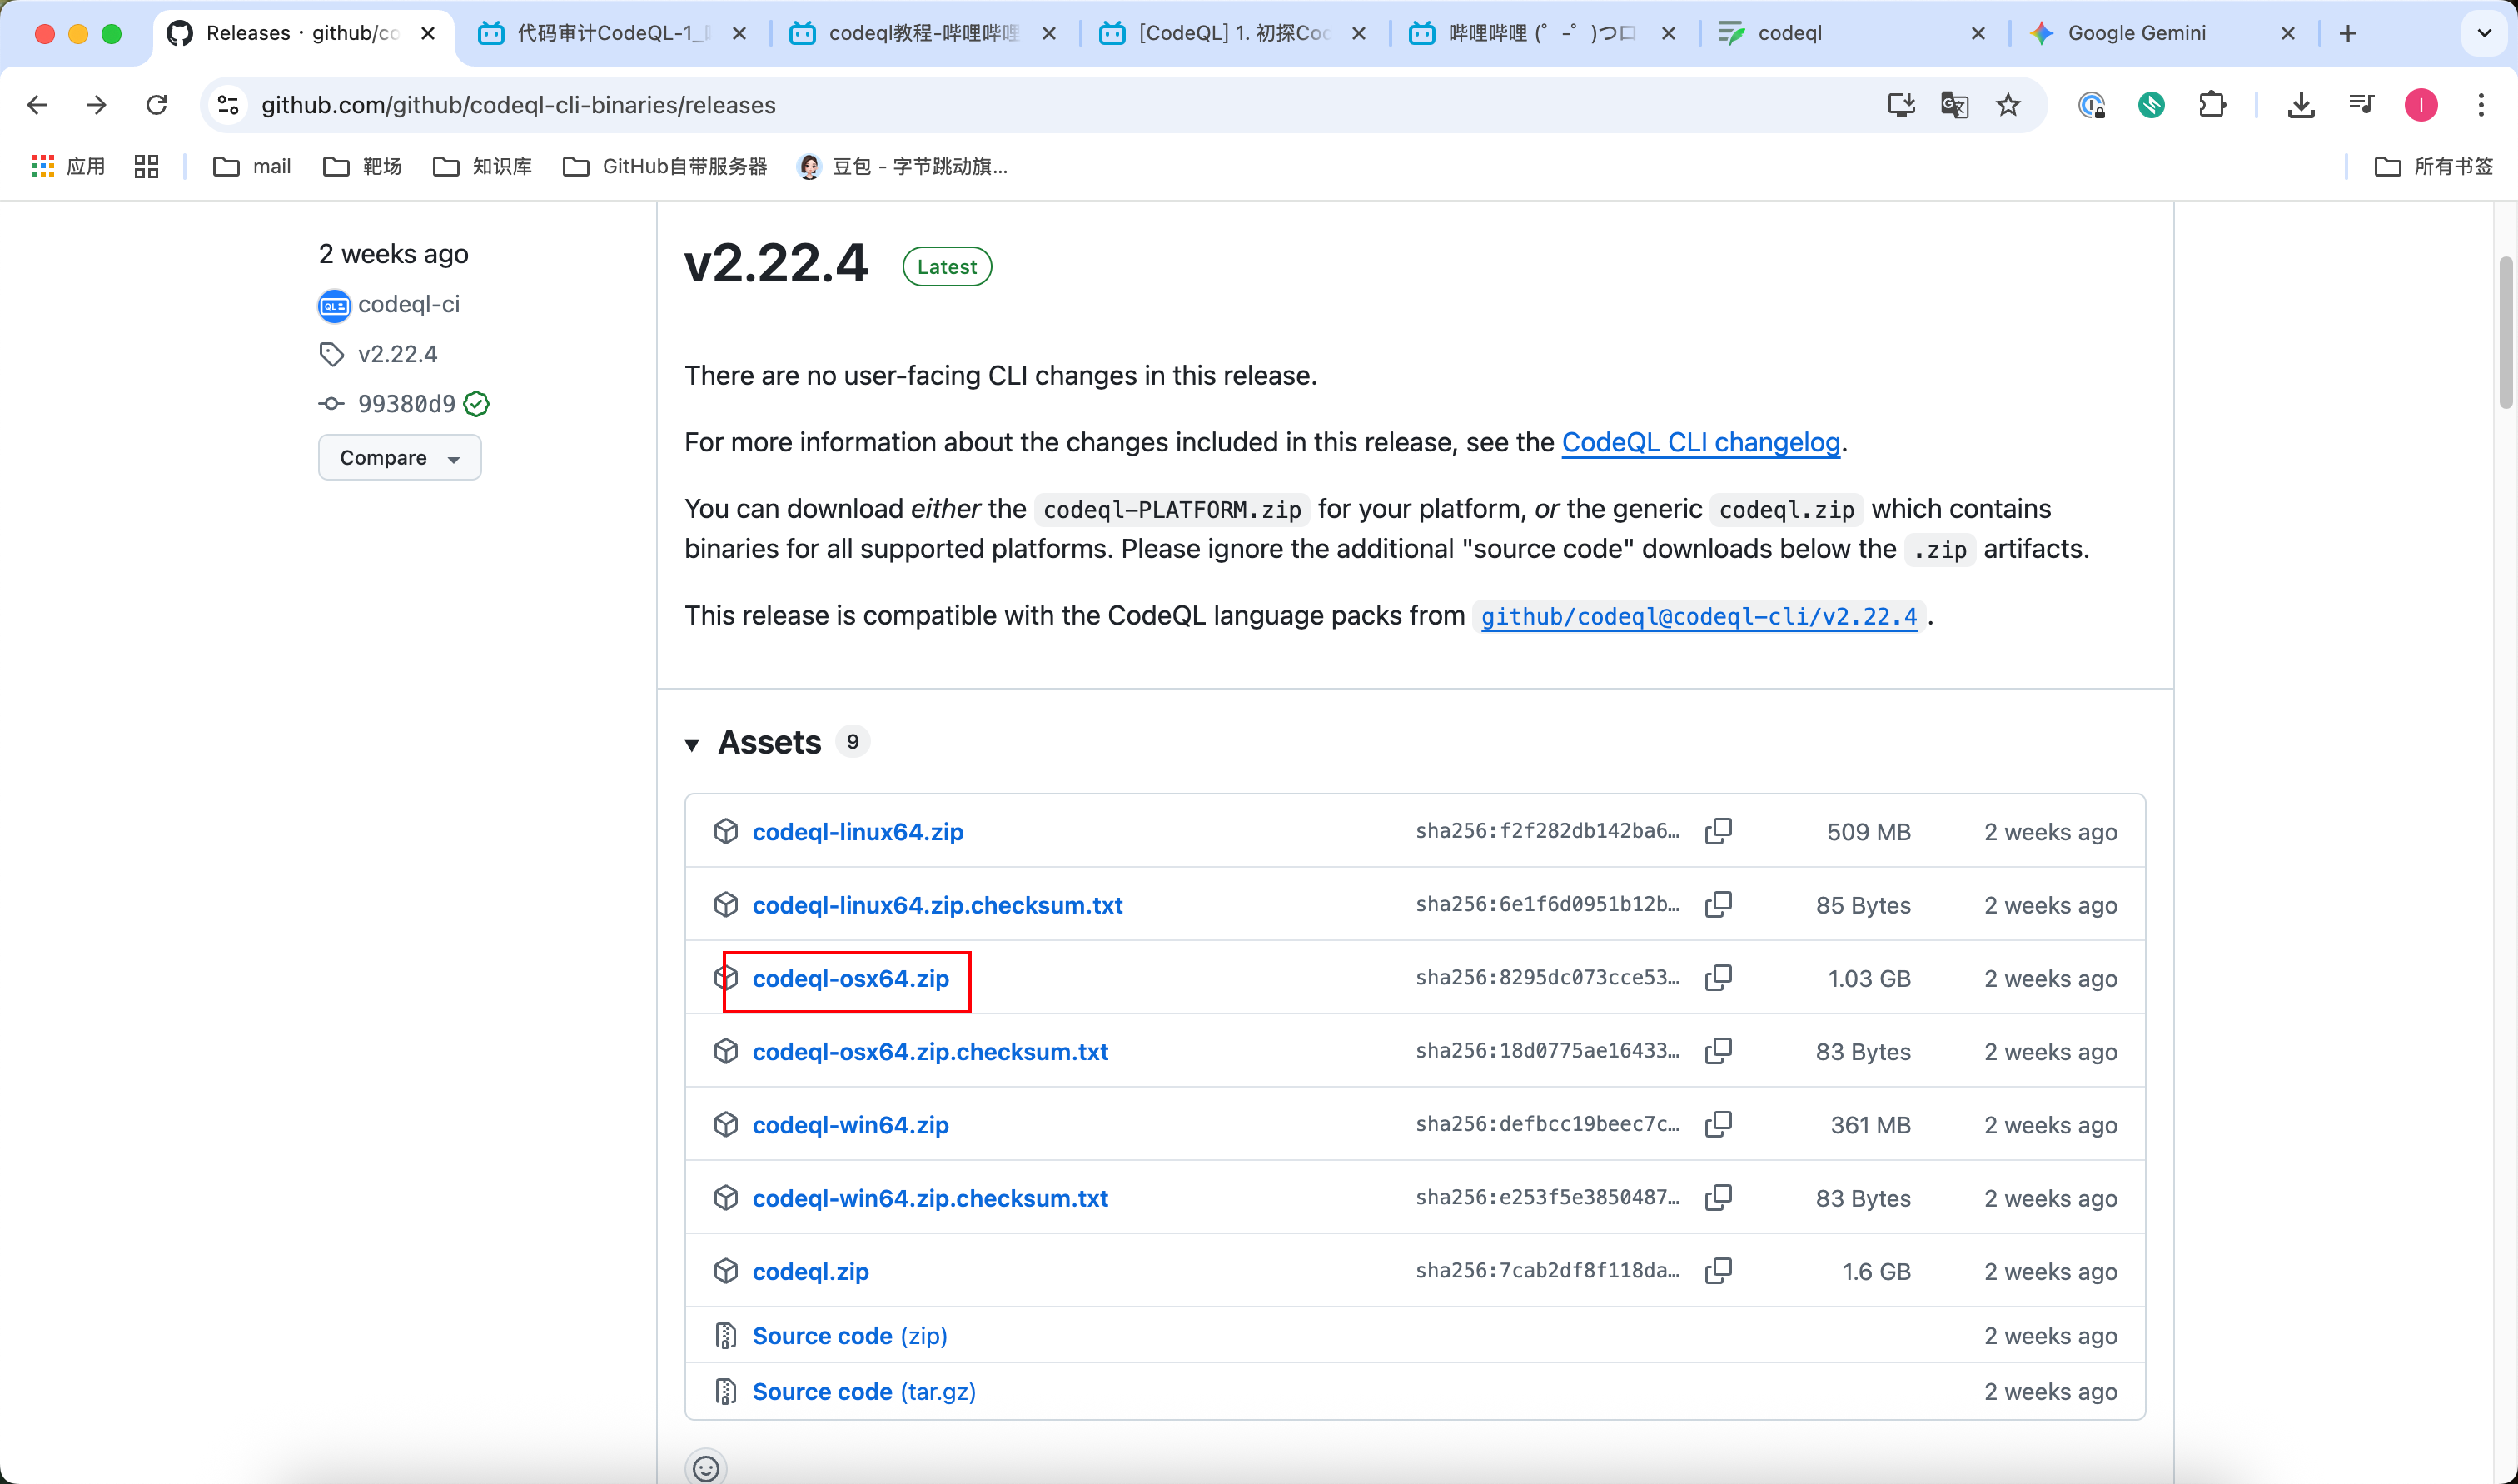Viewport: 2518px width, 1484px height.
Task: Reload the GitHub releases page
Action: (157, 105)
